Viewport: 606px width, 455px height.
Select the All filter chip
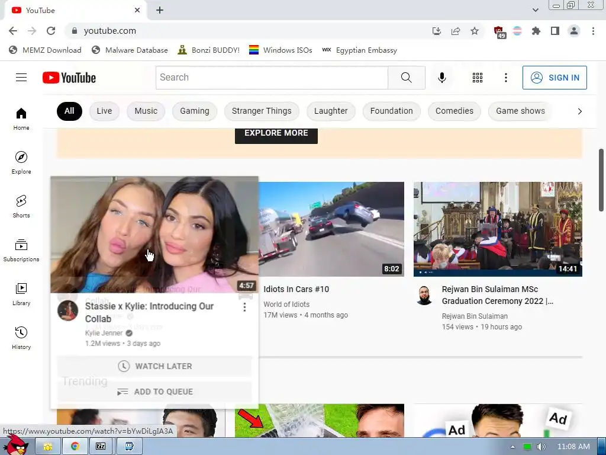coord(69,111)
